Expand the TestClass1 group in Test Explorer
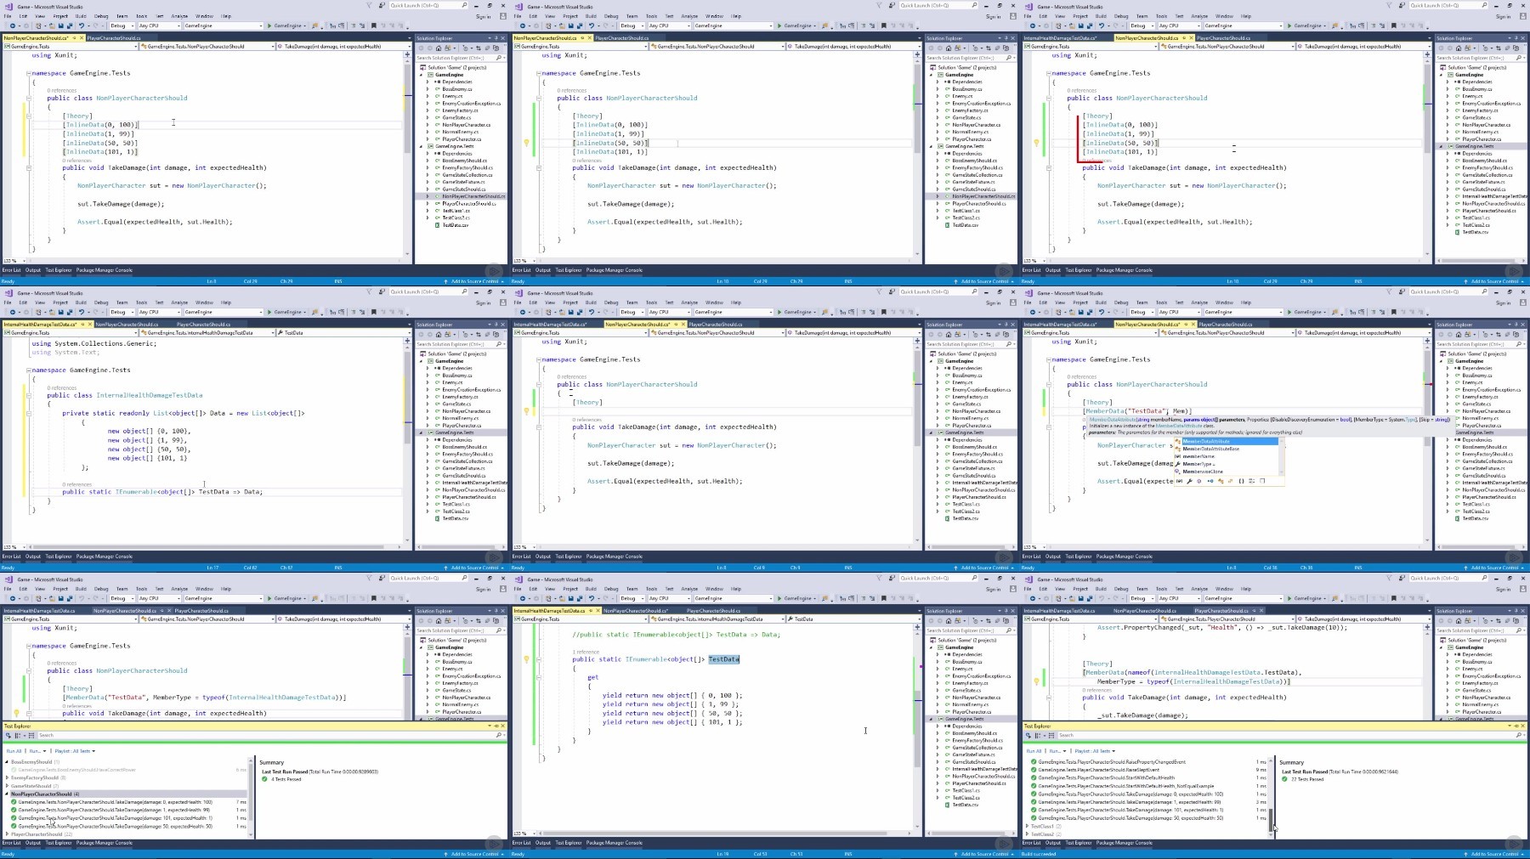 [x=1028, y=826]
